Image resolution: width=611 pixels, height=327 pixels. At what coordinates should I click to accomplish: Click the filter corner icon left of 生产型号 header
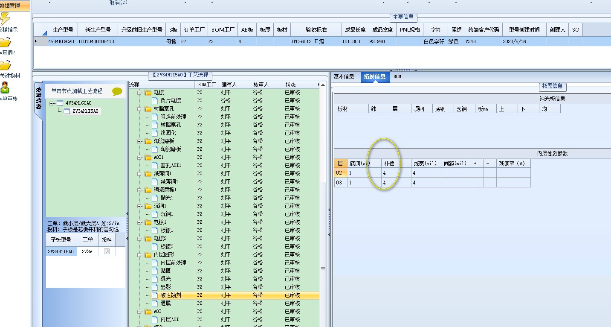44,32
